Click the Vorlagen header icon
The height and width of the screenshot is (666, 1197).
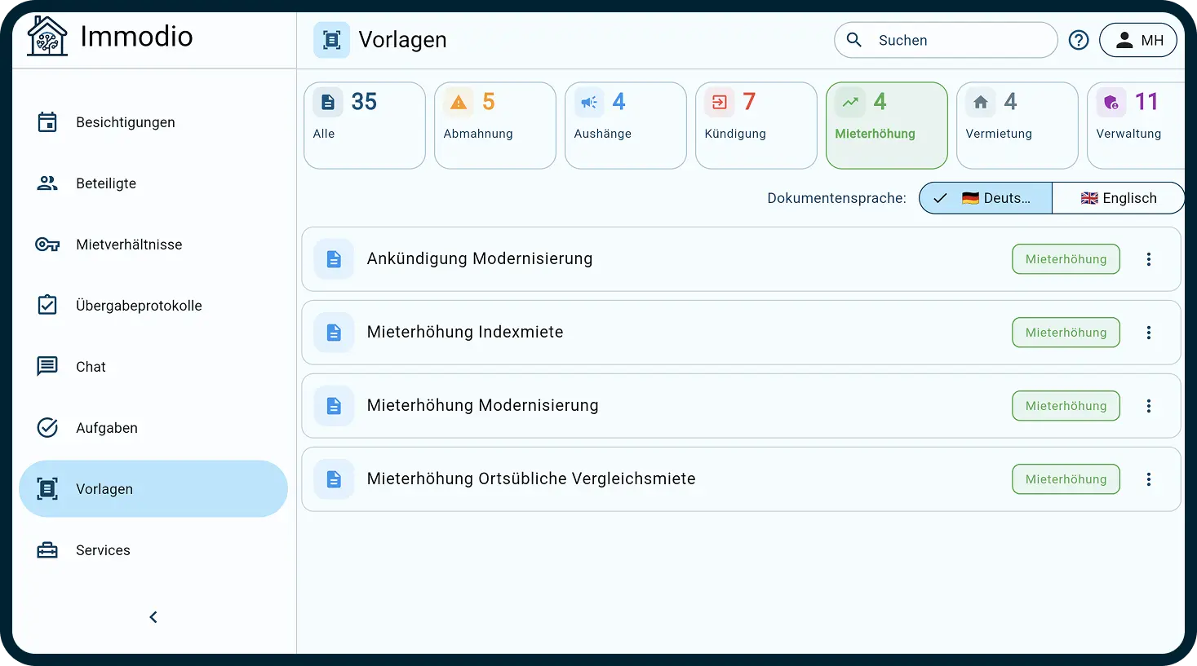coord(332,40)
